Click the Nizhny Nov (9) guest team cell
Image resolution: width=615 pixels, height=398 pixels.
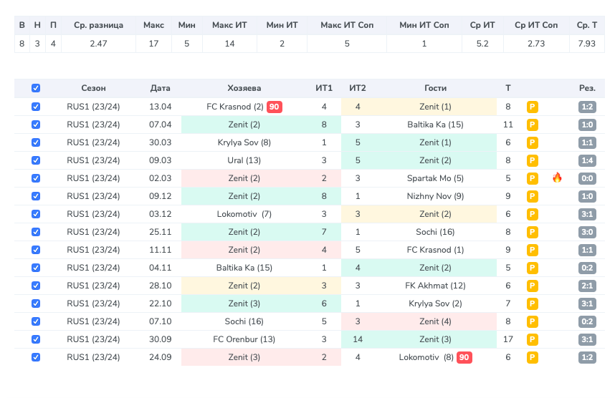(x=435, y=196)
